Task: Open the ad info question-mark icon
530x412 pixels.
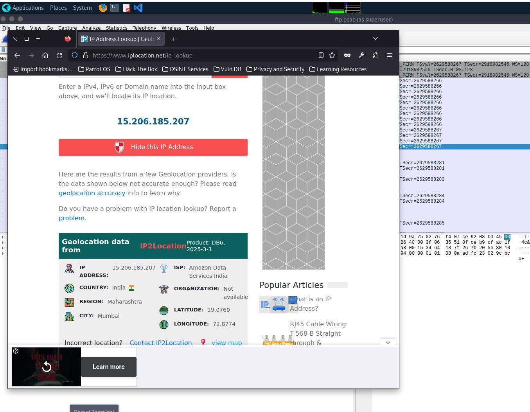Action: 16,351
